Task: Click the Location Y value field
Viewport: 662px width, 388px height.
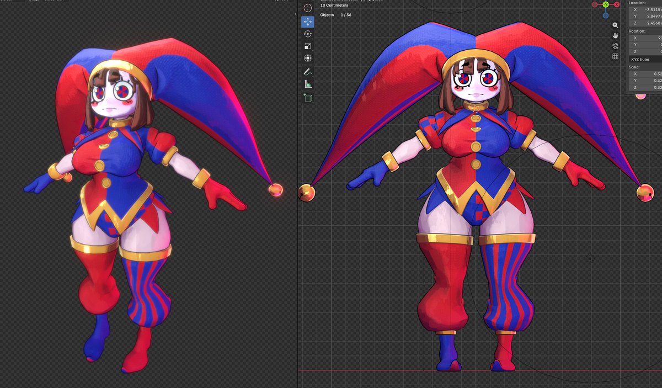Action: [x=645, y=17]
